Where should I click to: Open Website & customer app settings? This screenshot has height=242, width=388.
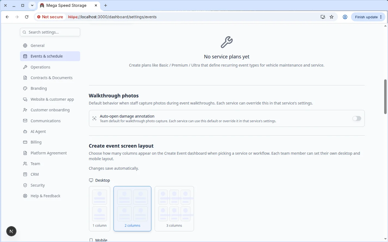[50, 99]
